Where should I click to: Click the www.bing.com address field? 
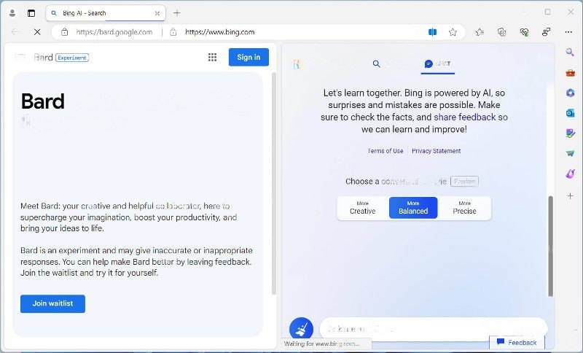tap(220, 32)
